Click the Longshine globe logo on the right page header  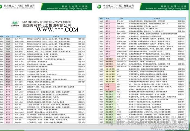[x=99, y=6]
